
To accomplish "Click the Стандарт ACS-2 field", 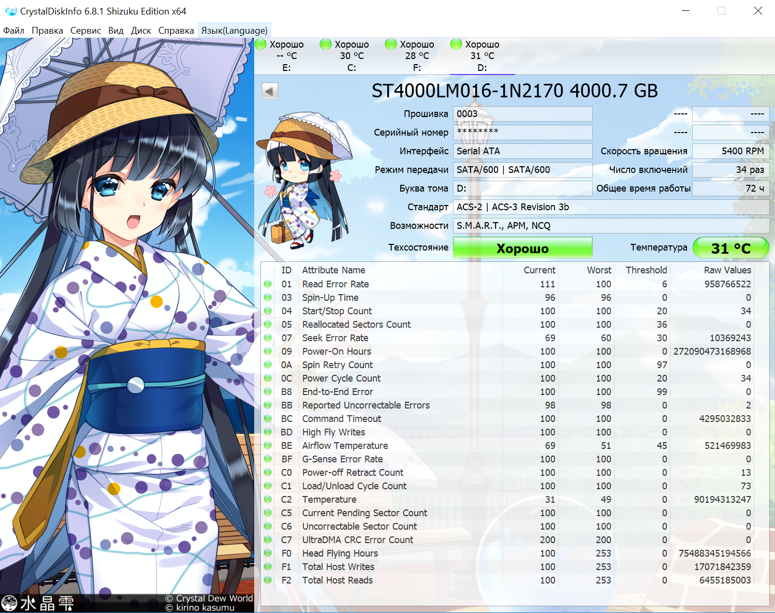I will pos(611,207).
